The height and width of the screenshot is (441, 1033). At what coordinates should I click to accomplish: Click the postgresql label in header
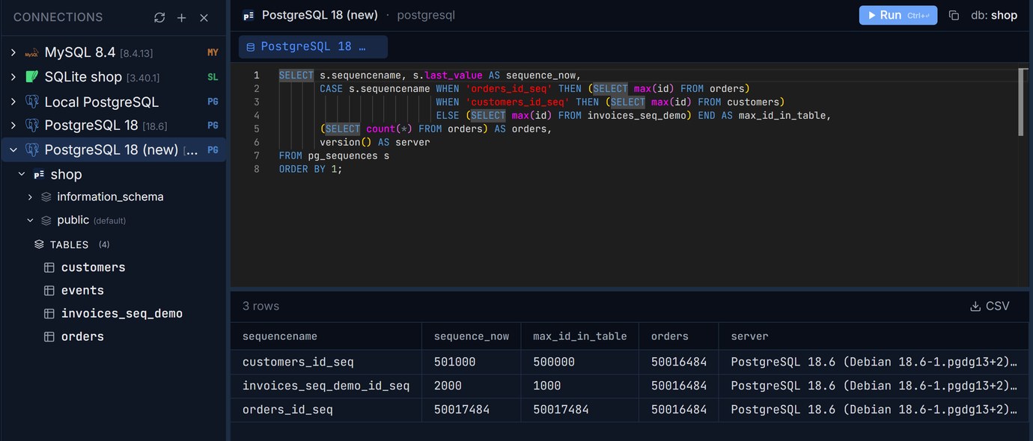coord(426,15)
